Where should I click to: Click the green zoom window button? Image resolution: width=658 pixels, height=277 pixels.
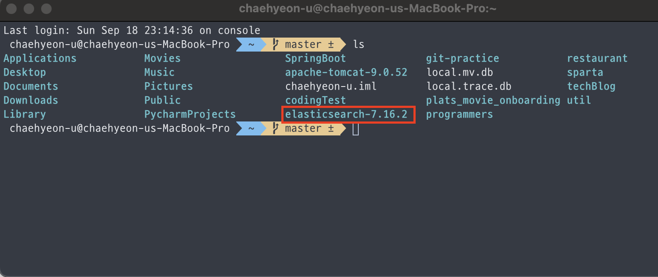[46, 8]
